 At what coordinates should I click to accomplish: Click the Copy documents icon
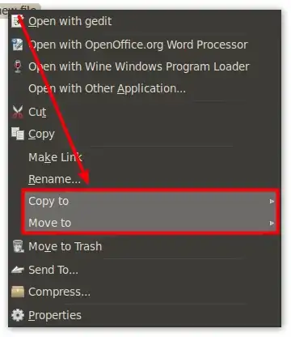(18, 134)
